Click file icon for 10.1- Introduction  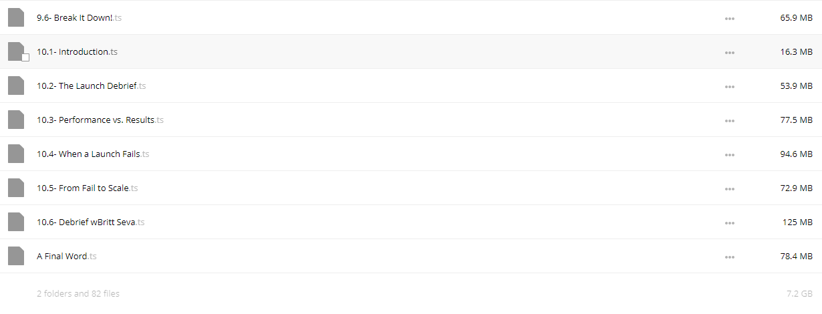(16, 51)
